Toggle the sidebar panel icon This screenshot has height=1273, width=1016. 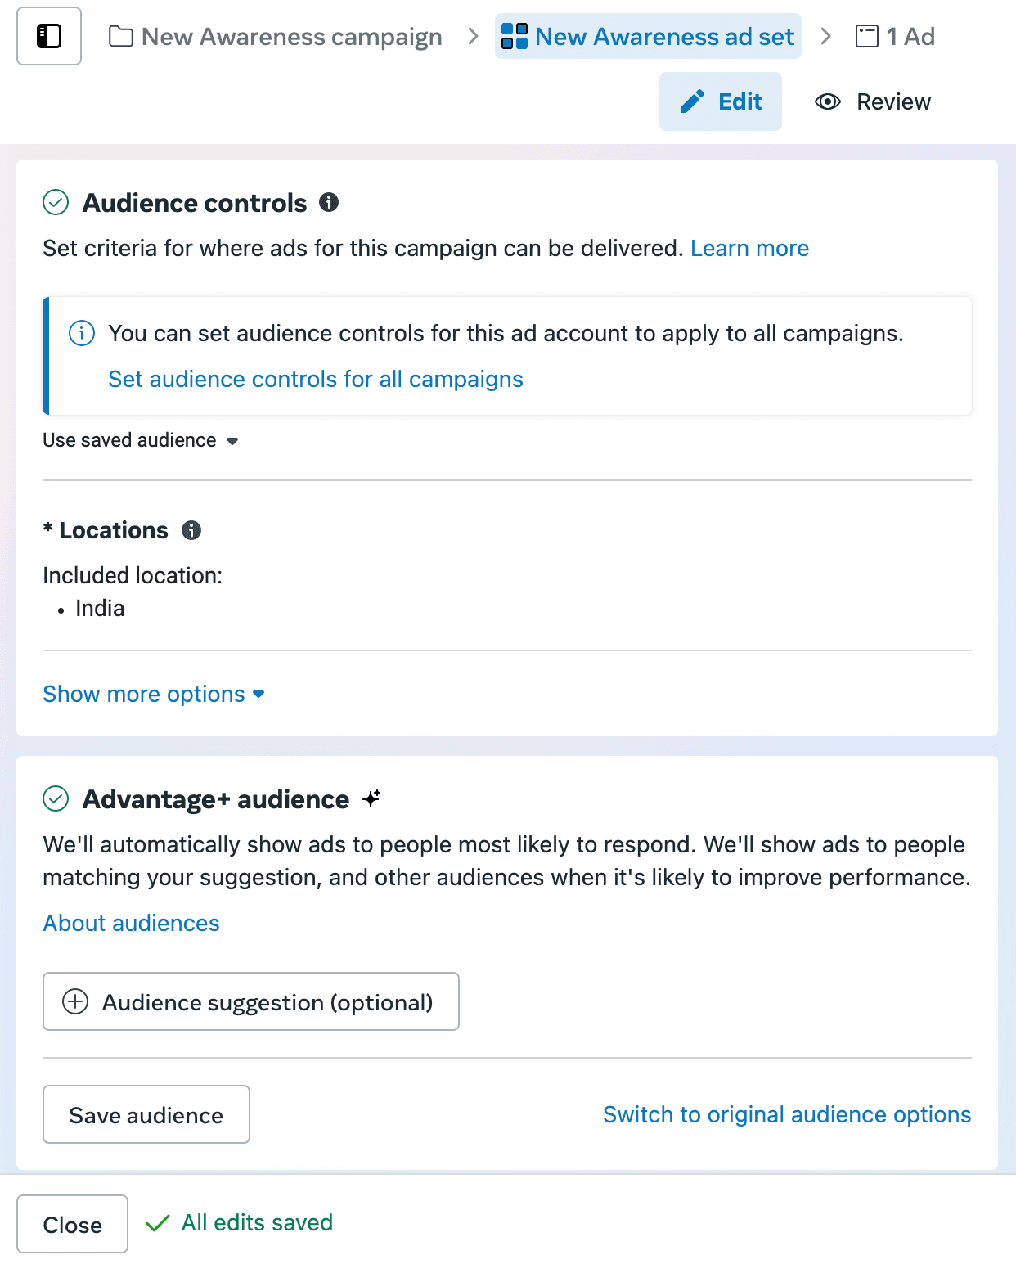click(49, 36)
